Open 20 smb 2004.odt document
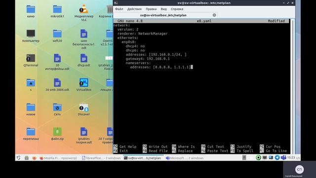Screen dimensions: 316x178 coord(57,83)
